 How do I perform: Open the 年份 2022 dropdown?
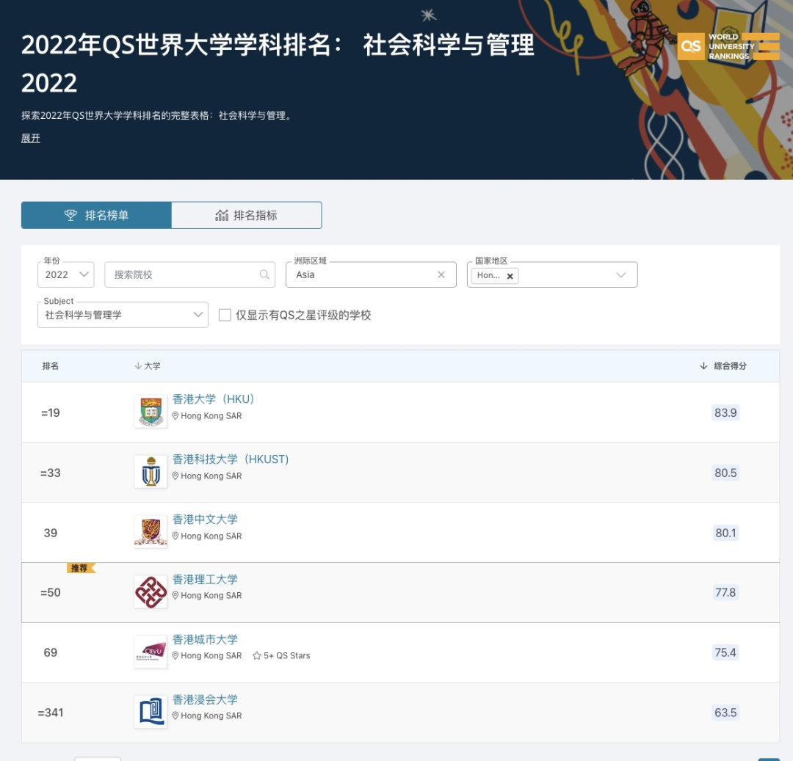tap(66, 274)
